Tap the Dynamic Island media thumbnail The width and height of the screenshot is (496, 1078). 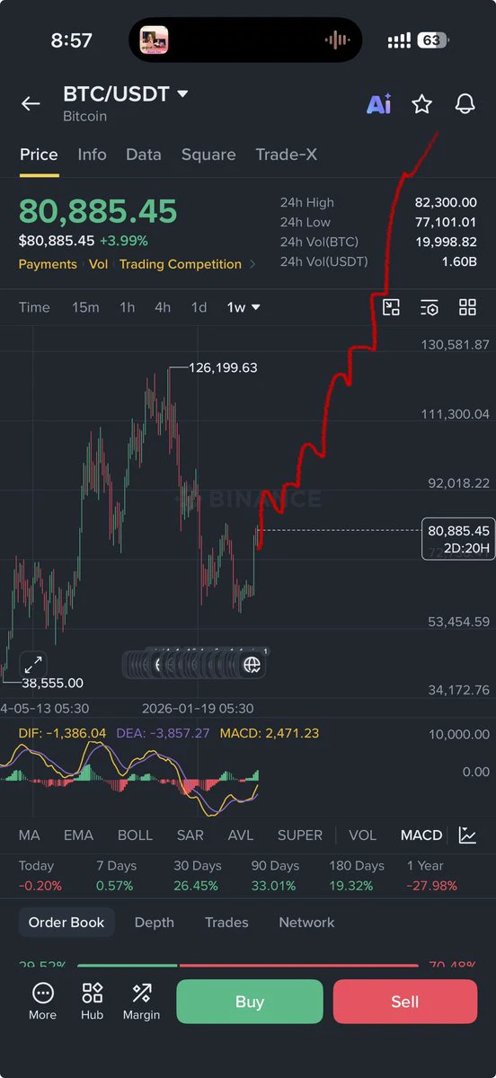click(x=153, y=40)
